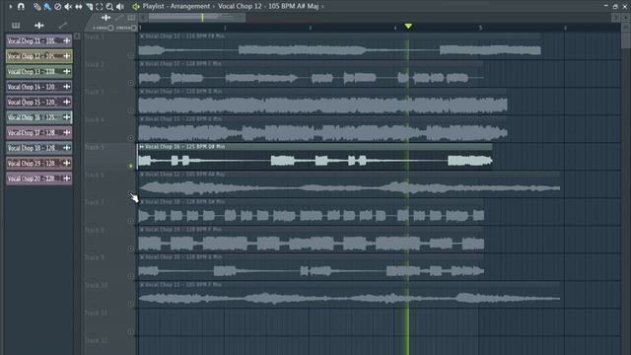Viewport: 631px width, 355px height.
Task: Open clip menu of Vocal Chop 14 on Track 3
Action: coord(142,92)
